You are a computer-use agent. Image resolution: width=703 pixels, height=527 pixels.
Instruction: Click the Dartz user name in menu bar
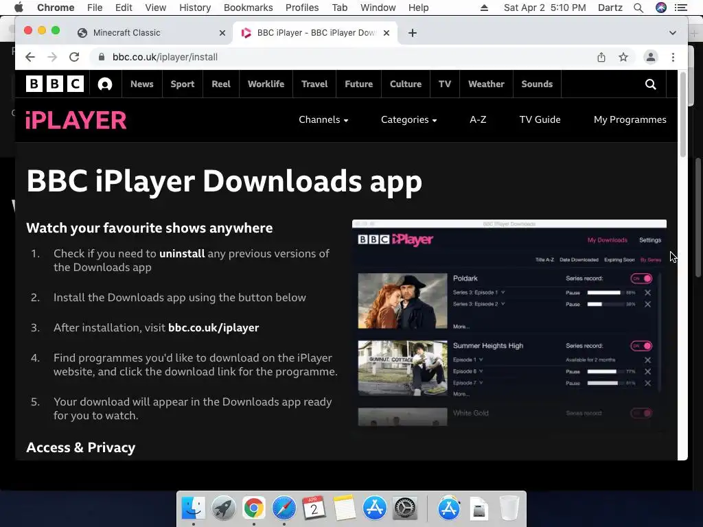[x=610, y=8]
